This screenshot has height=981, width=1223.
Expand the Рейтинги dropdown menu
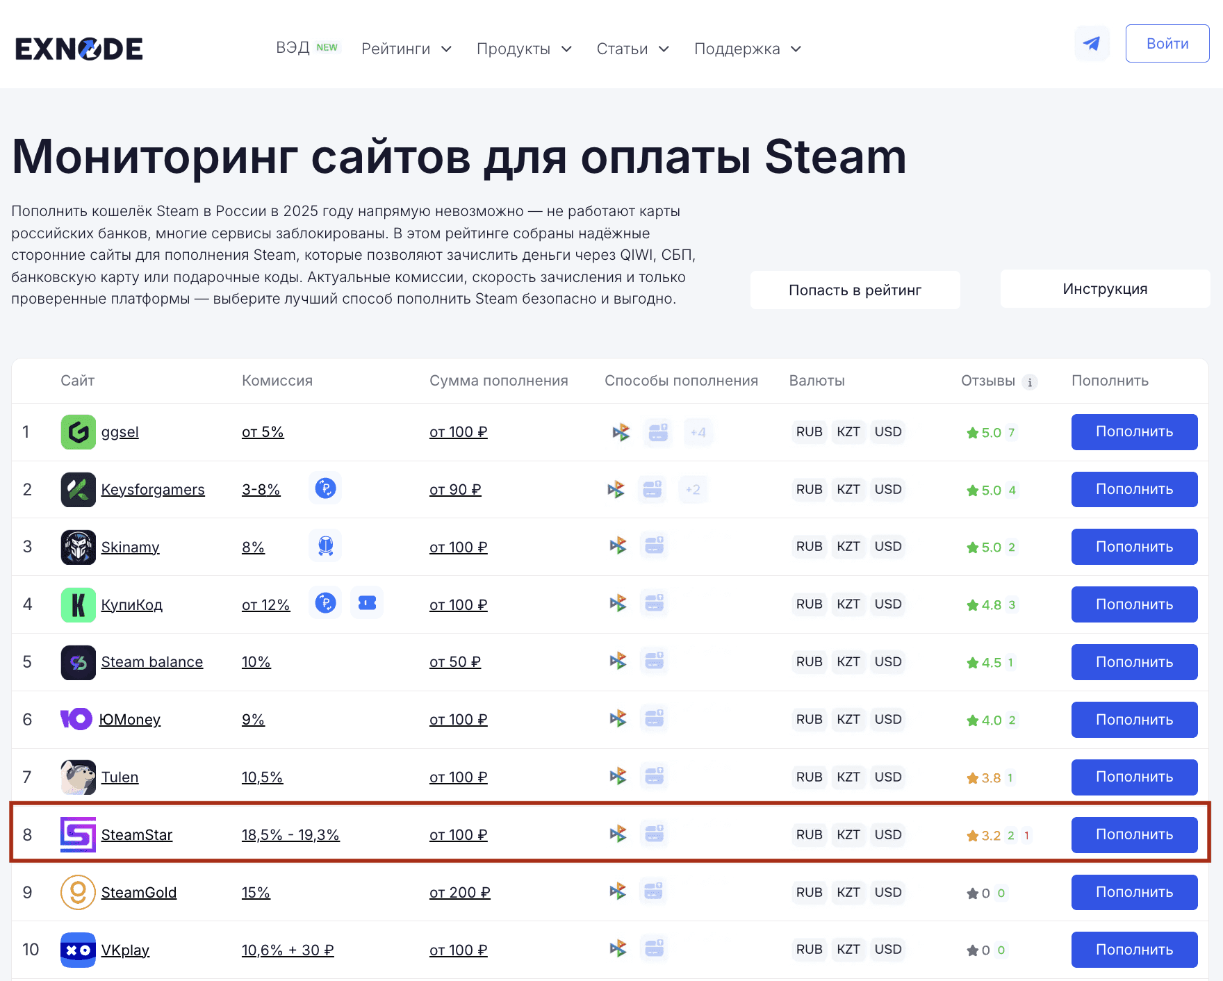pos(407,49)
